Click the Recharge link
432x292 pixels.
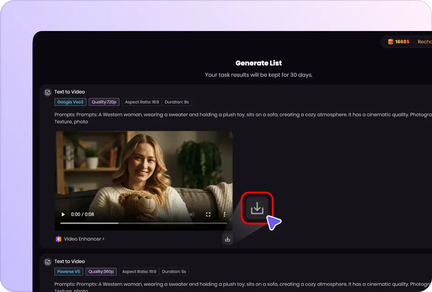424,42
